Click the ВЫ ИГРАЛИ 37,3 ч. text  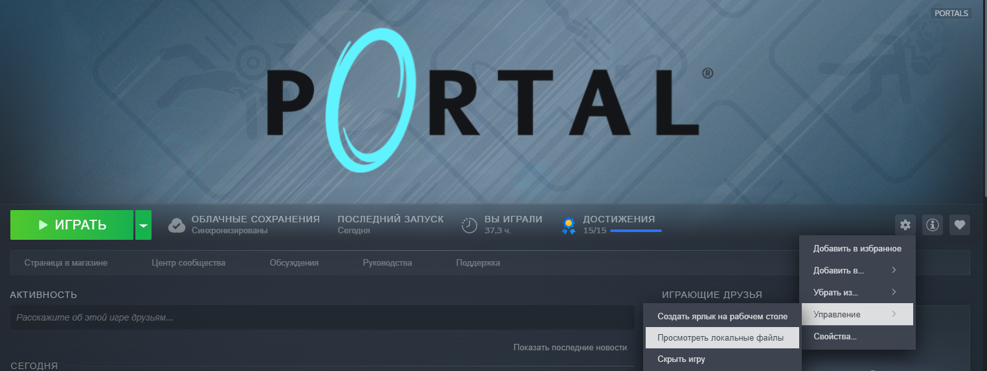pyautogui.click(x=514, y=224)
